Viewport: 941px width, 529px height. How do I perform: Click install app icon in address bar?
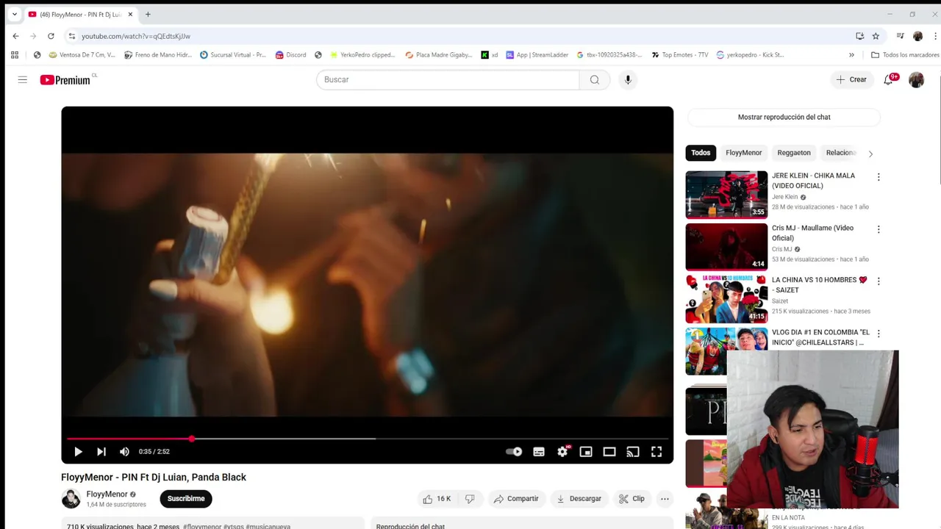click(x=859, y=36)
